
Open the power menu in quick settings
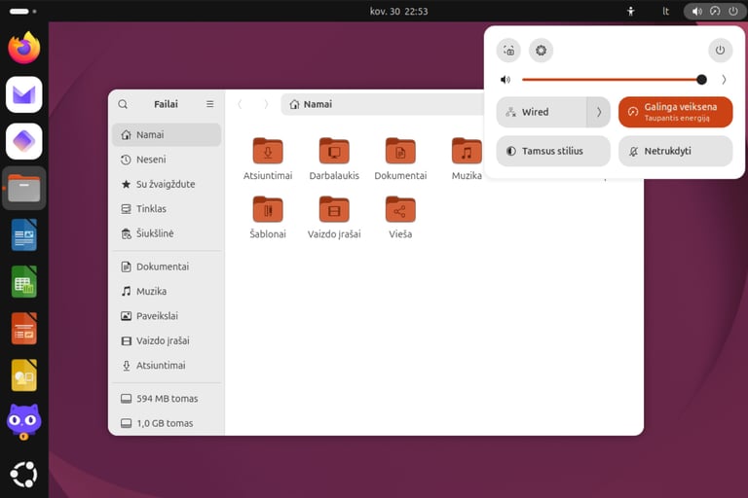coord(721,50)
